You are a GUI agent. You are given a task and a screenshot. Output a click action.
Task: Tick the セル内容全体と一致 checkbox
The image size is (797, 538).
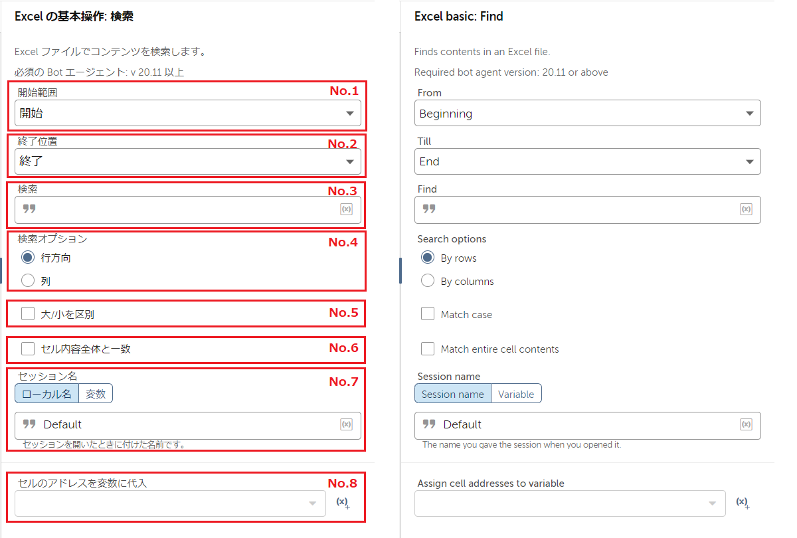coord(28,349)
